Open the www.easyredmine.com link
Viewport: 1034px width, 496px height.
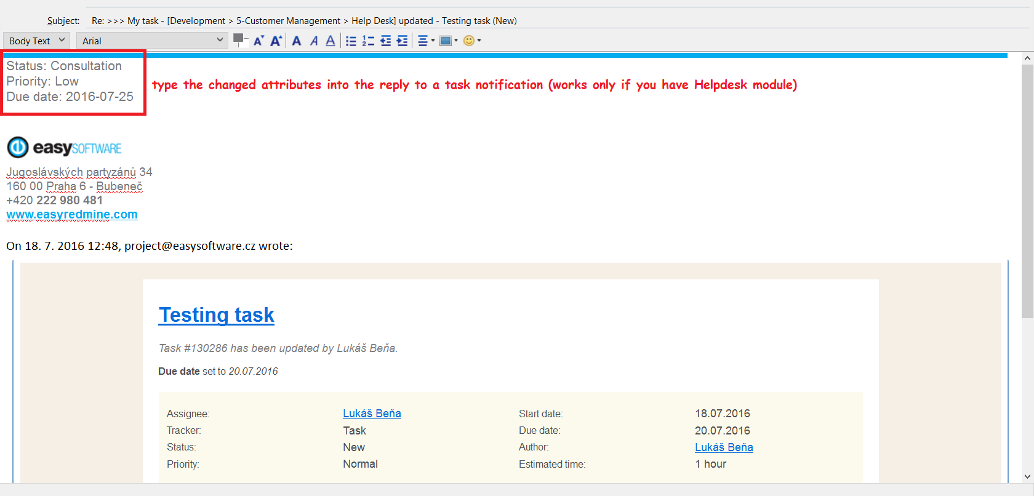click(x=72, y=214)
